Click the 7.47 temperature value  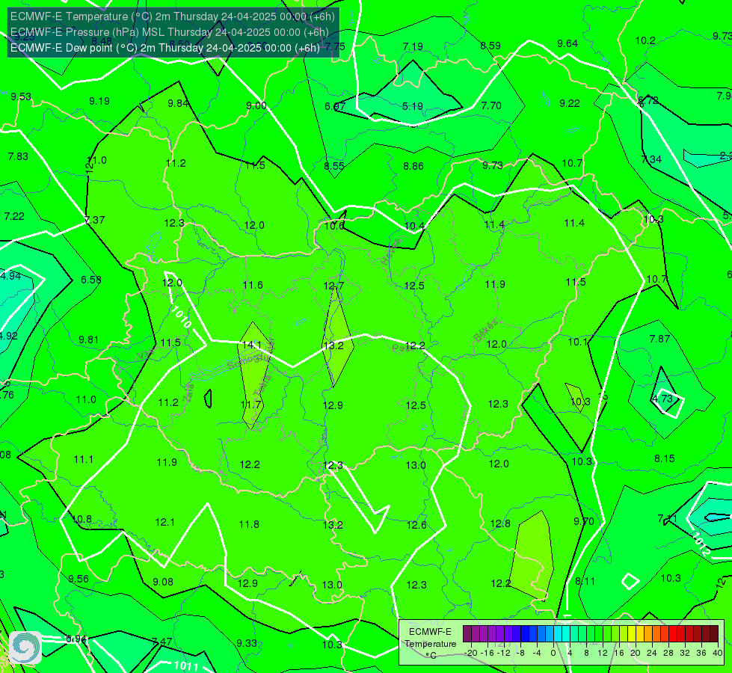[x=162, y=642]
